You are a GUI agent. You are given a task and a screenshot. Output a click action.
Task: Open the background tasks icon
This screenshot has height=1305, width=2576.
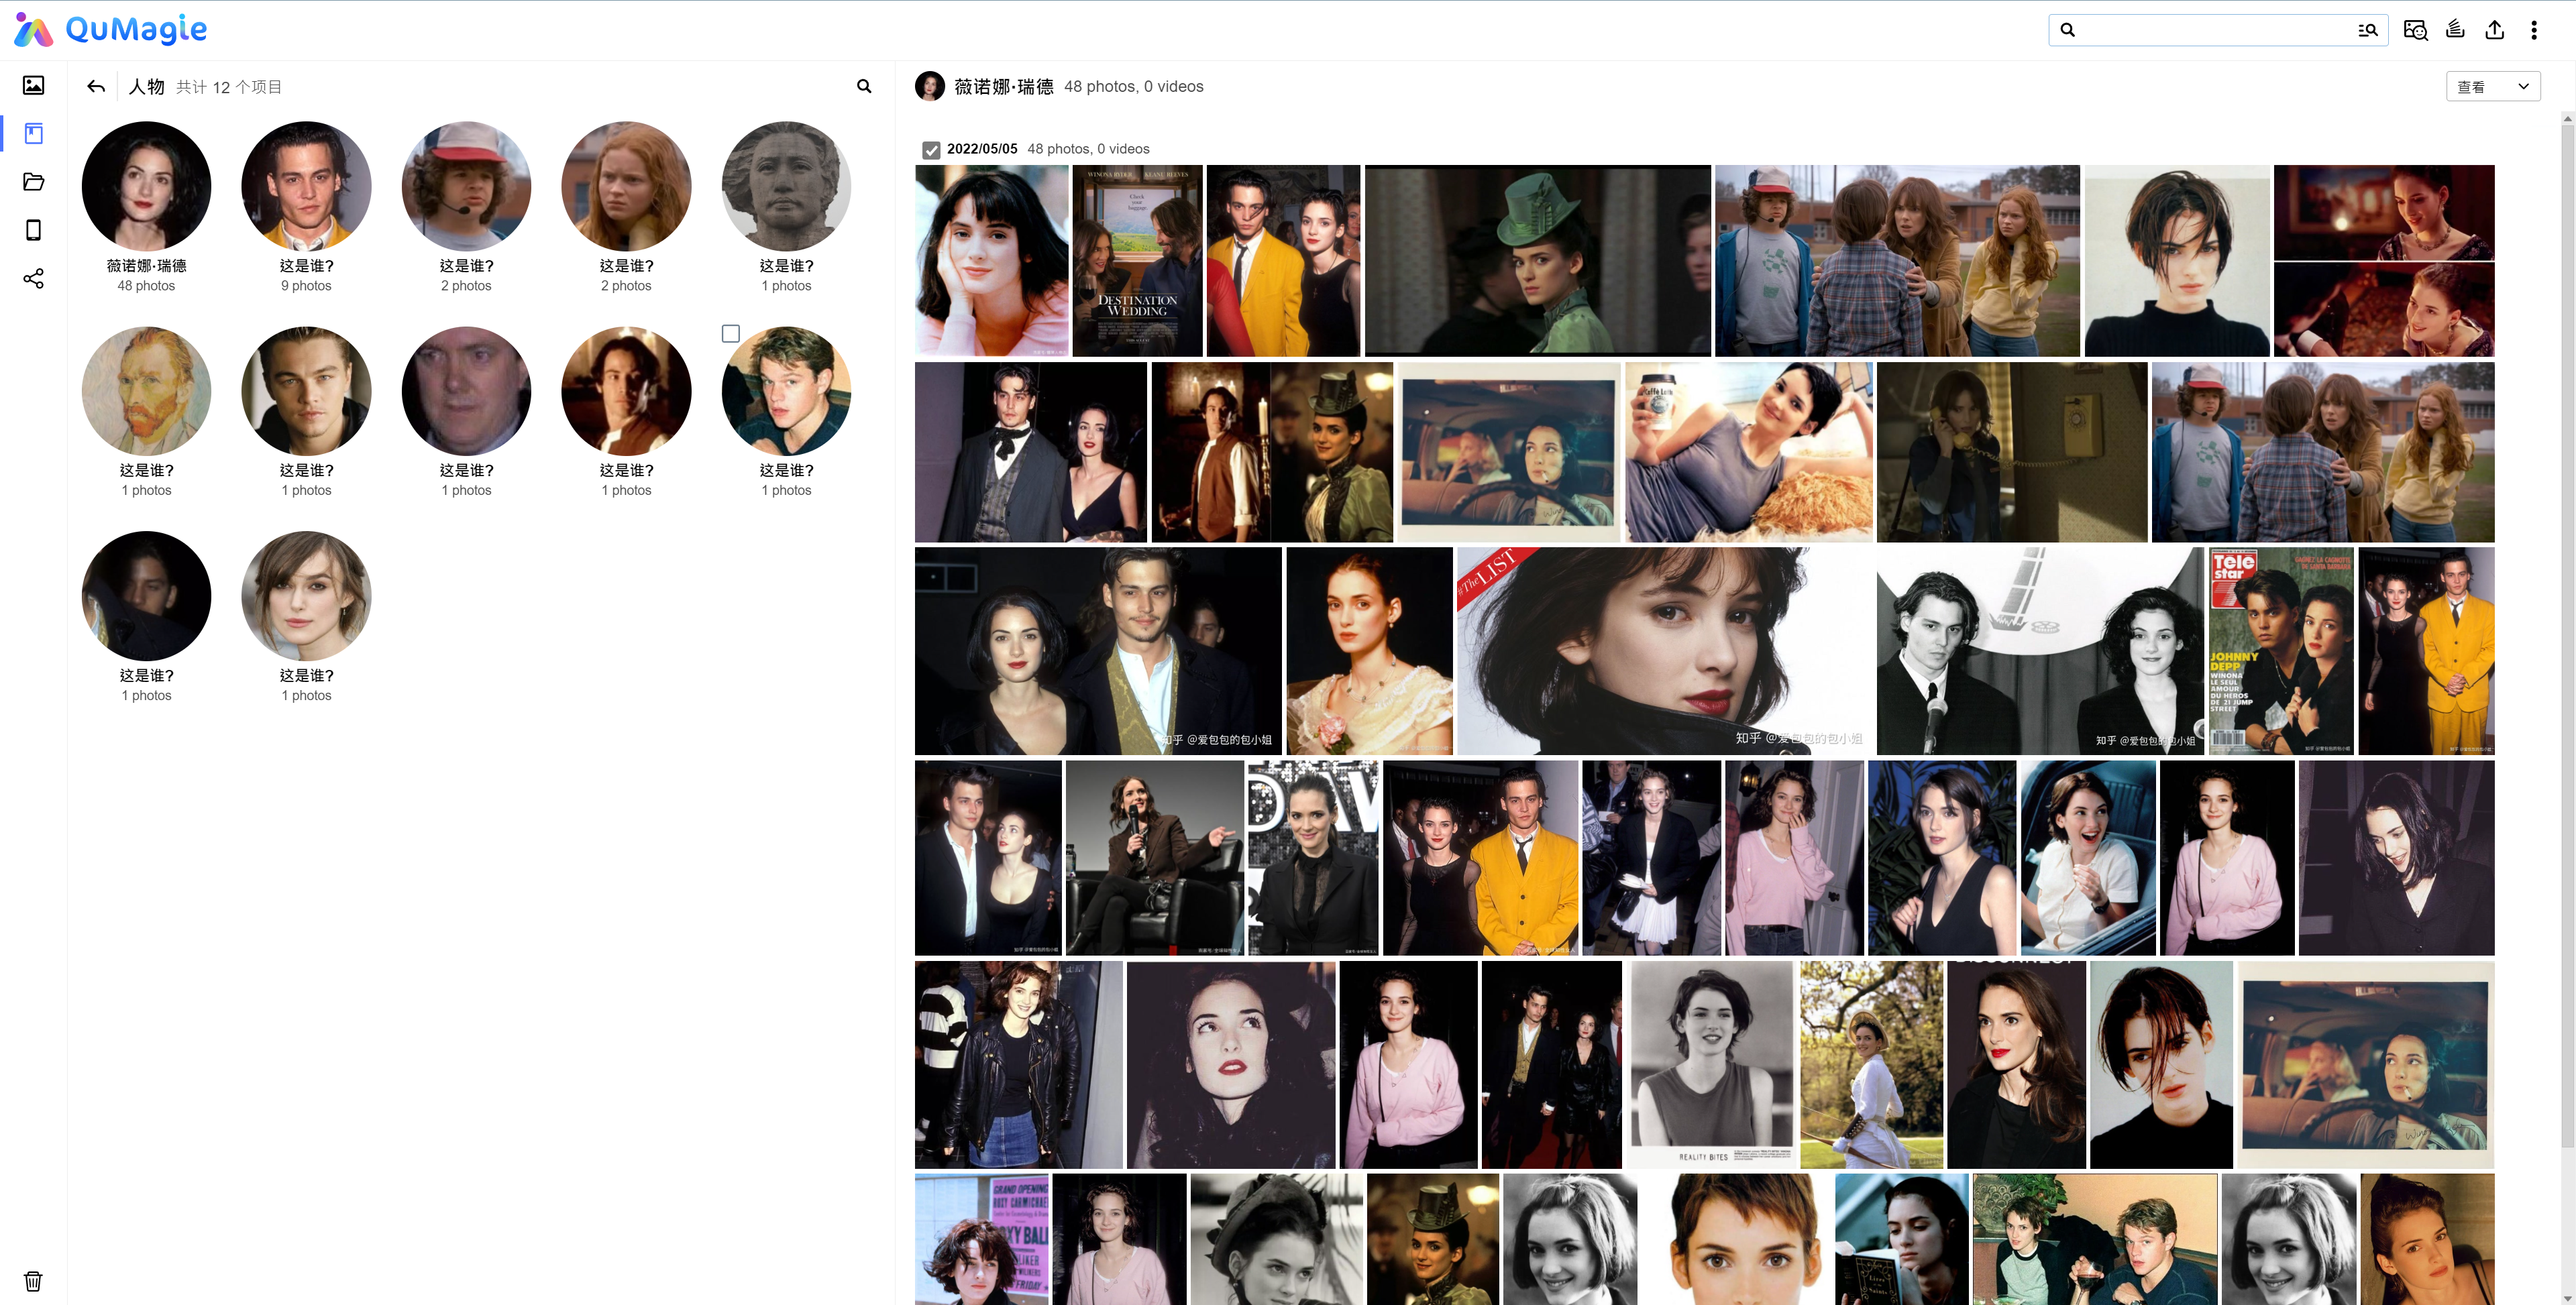(x=2455, y=30)
